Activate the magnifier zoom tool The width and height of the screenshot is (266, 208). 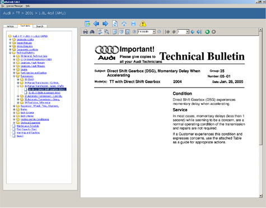click(106, 32)
